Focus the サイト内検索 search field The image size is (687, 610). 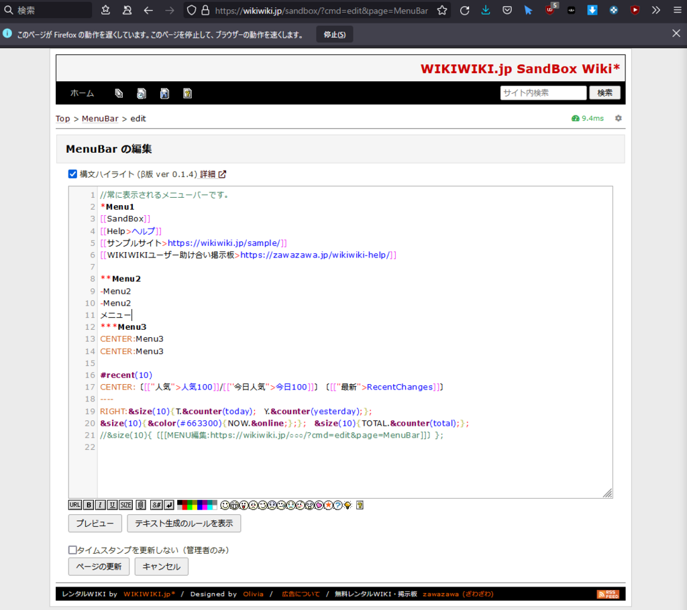[543, 93]
